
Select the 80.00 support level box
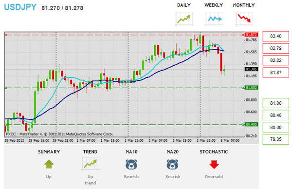276,127
